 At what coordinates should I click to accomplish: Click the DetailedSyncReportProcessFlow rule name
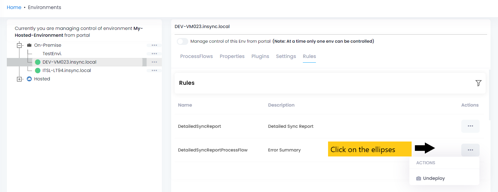[213, 150]
